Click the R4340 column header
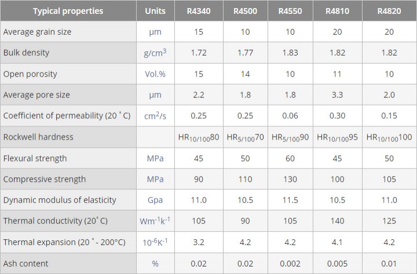Image resolution: width=417 pixels, height=274 pixels. 199,11
